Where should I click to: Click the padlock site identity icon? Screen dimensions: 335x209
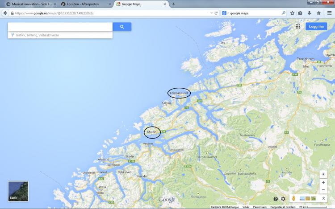click(12, 13)
